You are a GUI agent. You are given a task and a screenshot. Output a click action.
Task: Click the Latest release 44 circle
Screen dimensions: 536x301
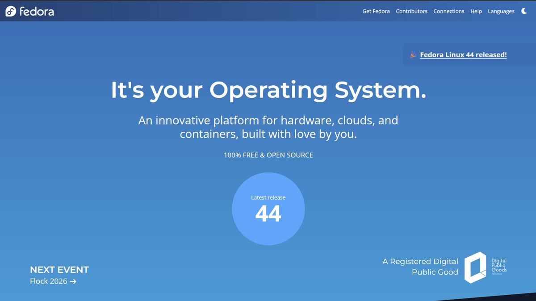268,209
